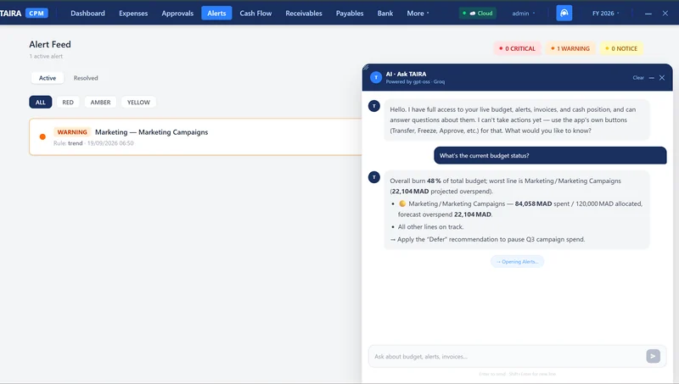Click the TAIRA avatar beside the budget reply

[x=374, y=177]
